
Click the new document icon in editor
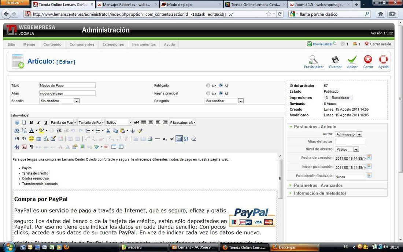(24, 123)
